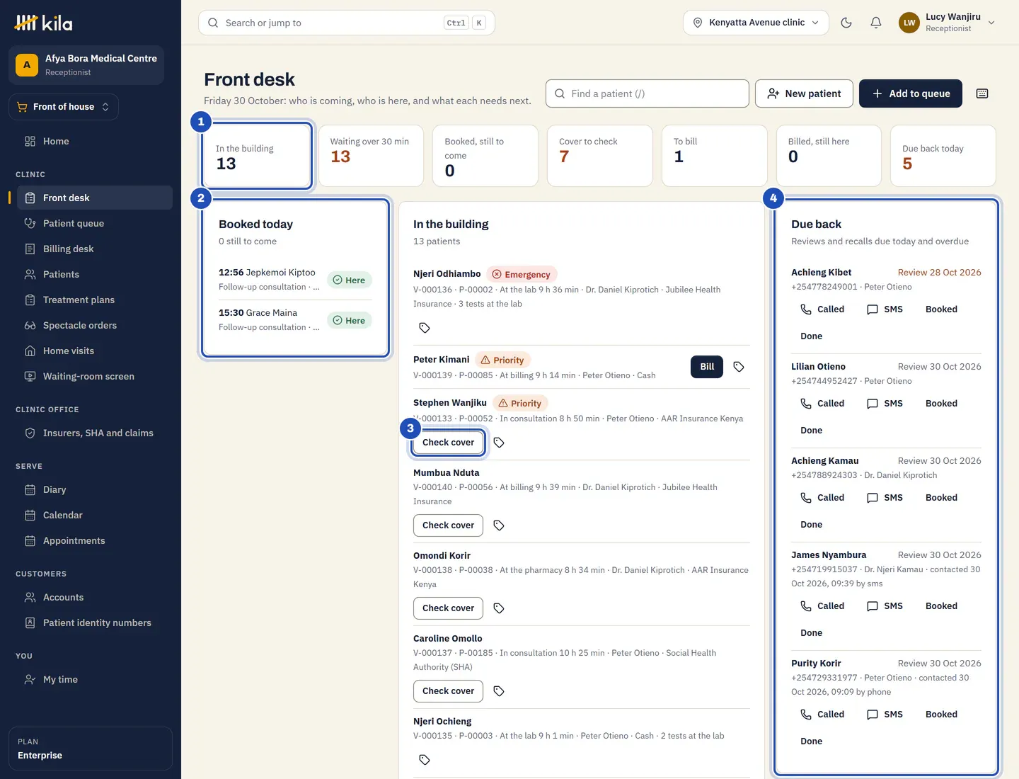Select the Waiting over 30 min card

pyautogui.click(x=371, y=156)
